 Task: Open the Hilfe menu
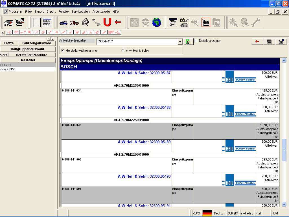pos(115,12)
